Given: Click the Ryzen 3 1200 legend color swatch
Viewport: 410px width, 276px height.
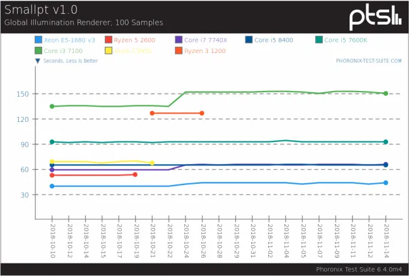Looking at the screenshot, I should [x=179, y=51].
